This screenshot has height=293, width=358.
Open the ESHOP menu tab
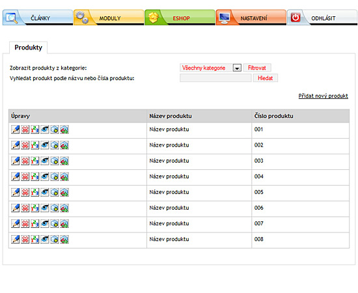point(180,18)
